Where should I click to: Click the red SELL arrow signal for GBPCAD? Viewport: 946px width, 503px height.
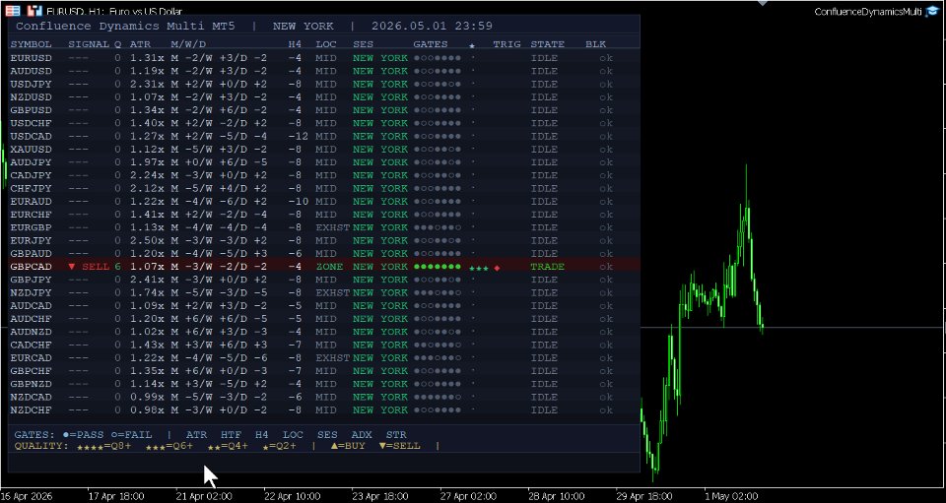pyautogui.click(x=89, y=267)
